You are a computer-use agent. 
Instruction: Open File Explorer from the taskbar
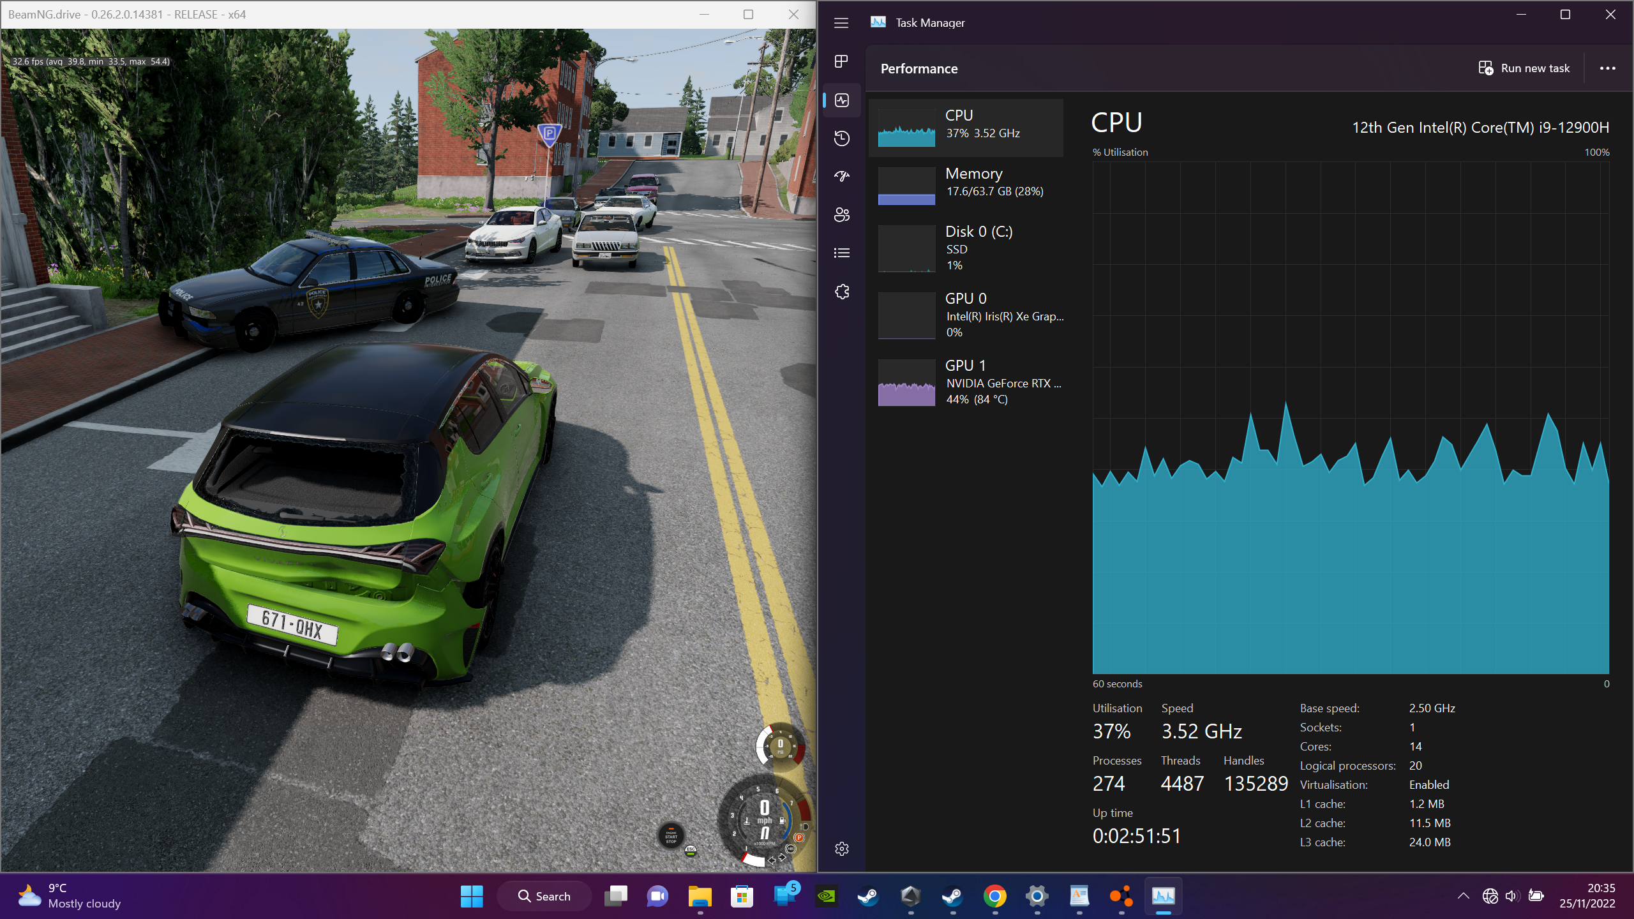(700, 896)
